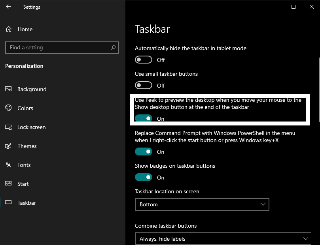Click the Colors palette icon
This screenshot has height=245, width=320.
[x=8, y=108]
